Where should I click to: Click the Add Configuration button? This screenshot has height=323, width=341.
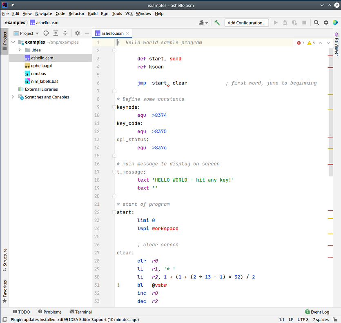coord(247,23)
